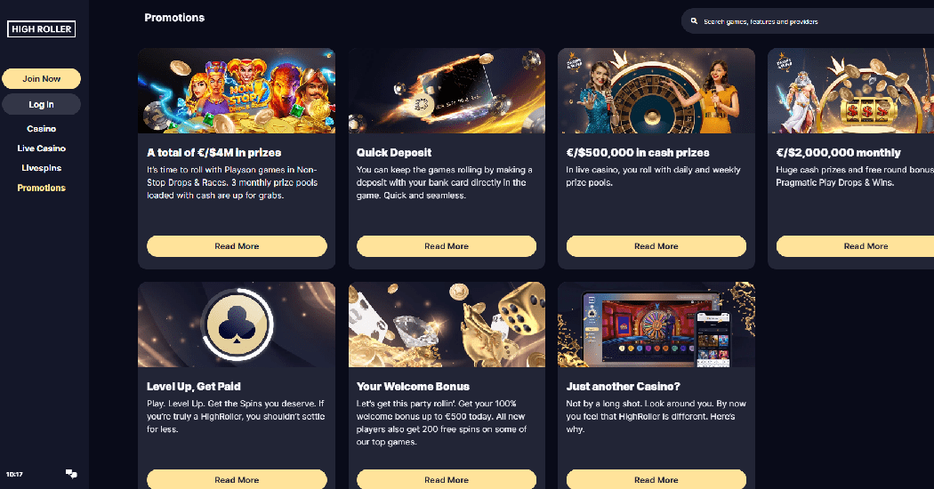Read More about Your Welcome Bonus
This screenshot has height=489, width=934.
point(447,479)
